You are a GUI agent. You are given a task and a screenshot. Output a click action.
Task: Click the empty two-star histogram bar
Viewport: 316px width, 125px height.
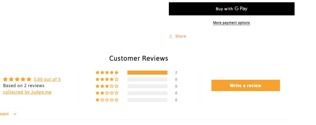tap(147, 93)
